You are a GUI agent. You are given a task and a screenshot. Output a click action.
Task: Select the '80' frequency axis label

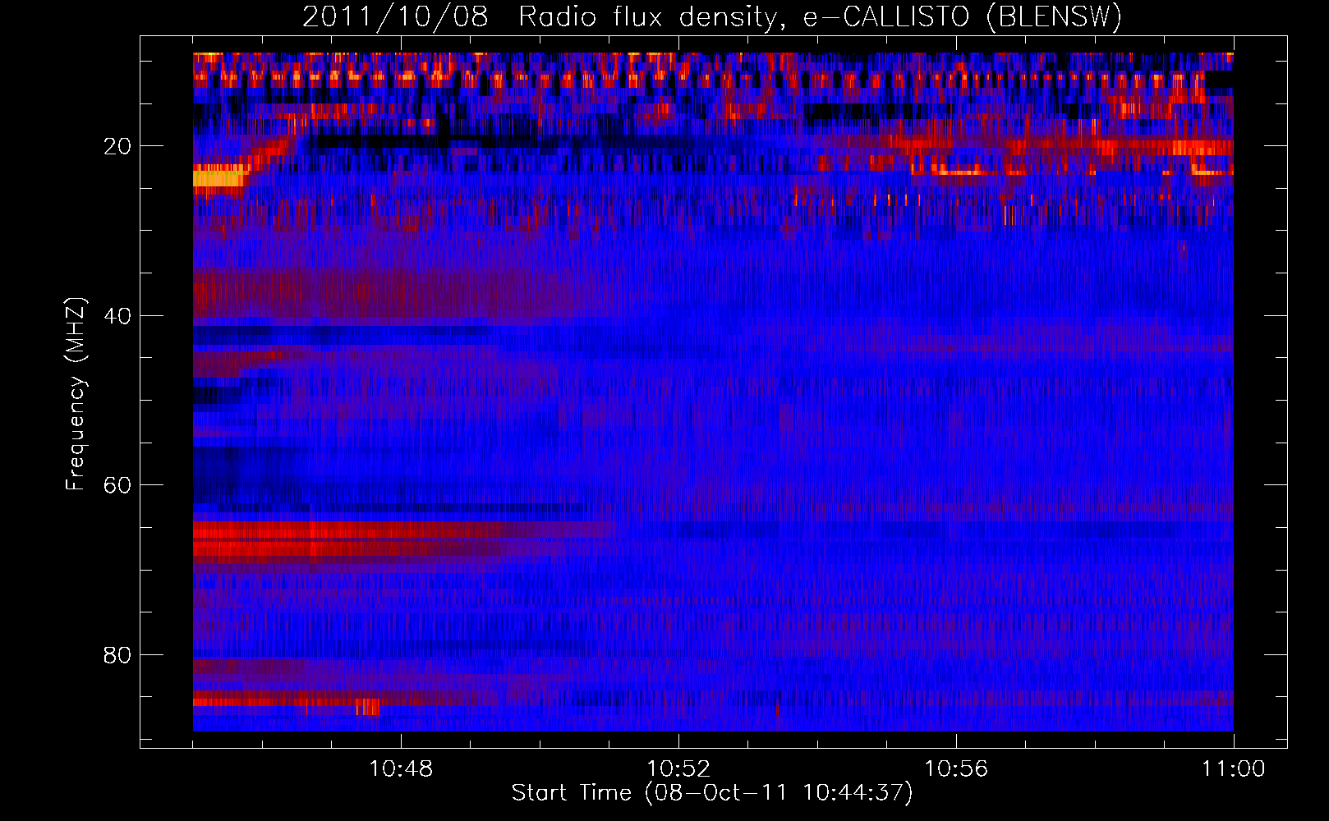point(117,655)
